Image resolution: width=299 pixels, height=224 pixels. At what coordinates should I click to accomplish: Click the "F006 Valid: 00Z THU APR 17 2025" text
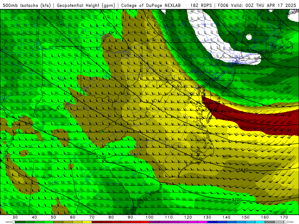(257, 5)
